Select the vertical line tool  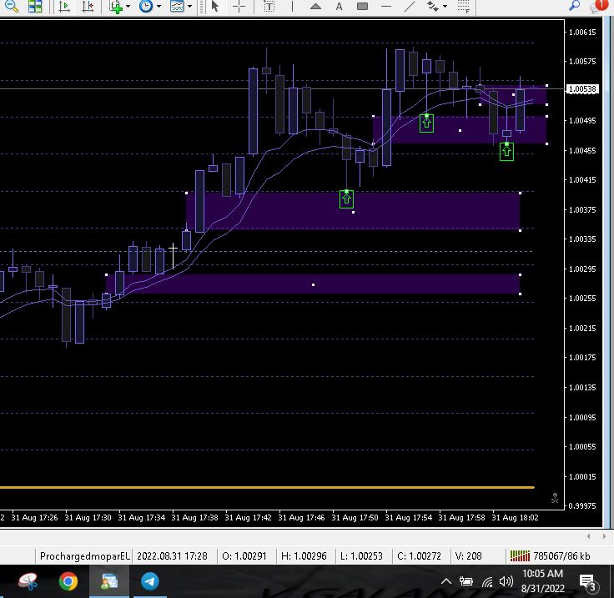292,7
